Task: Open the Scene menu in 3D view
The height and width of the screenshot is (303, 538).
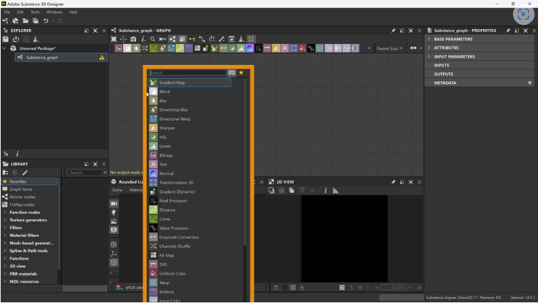Action: point(117,190)
